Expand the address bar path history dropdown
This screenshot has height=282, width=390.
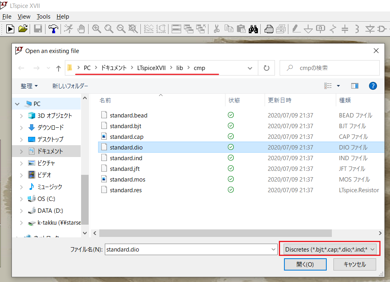[x=250, y=68]
